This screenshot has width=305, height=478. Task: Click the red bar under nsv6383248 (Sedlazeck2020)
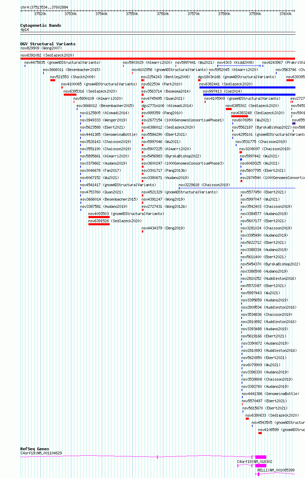click(x=240, y=116)
